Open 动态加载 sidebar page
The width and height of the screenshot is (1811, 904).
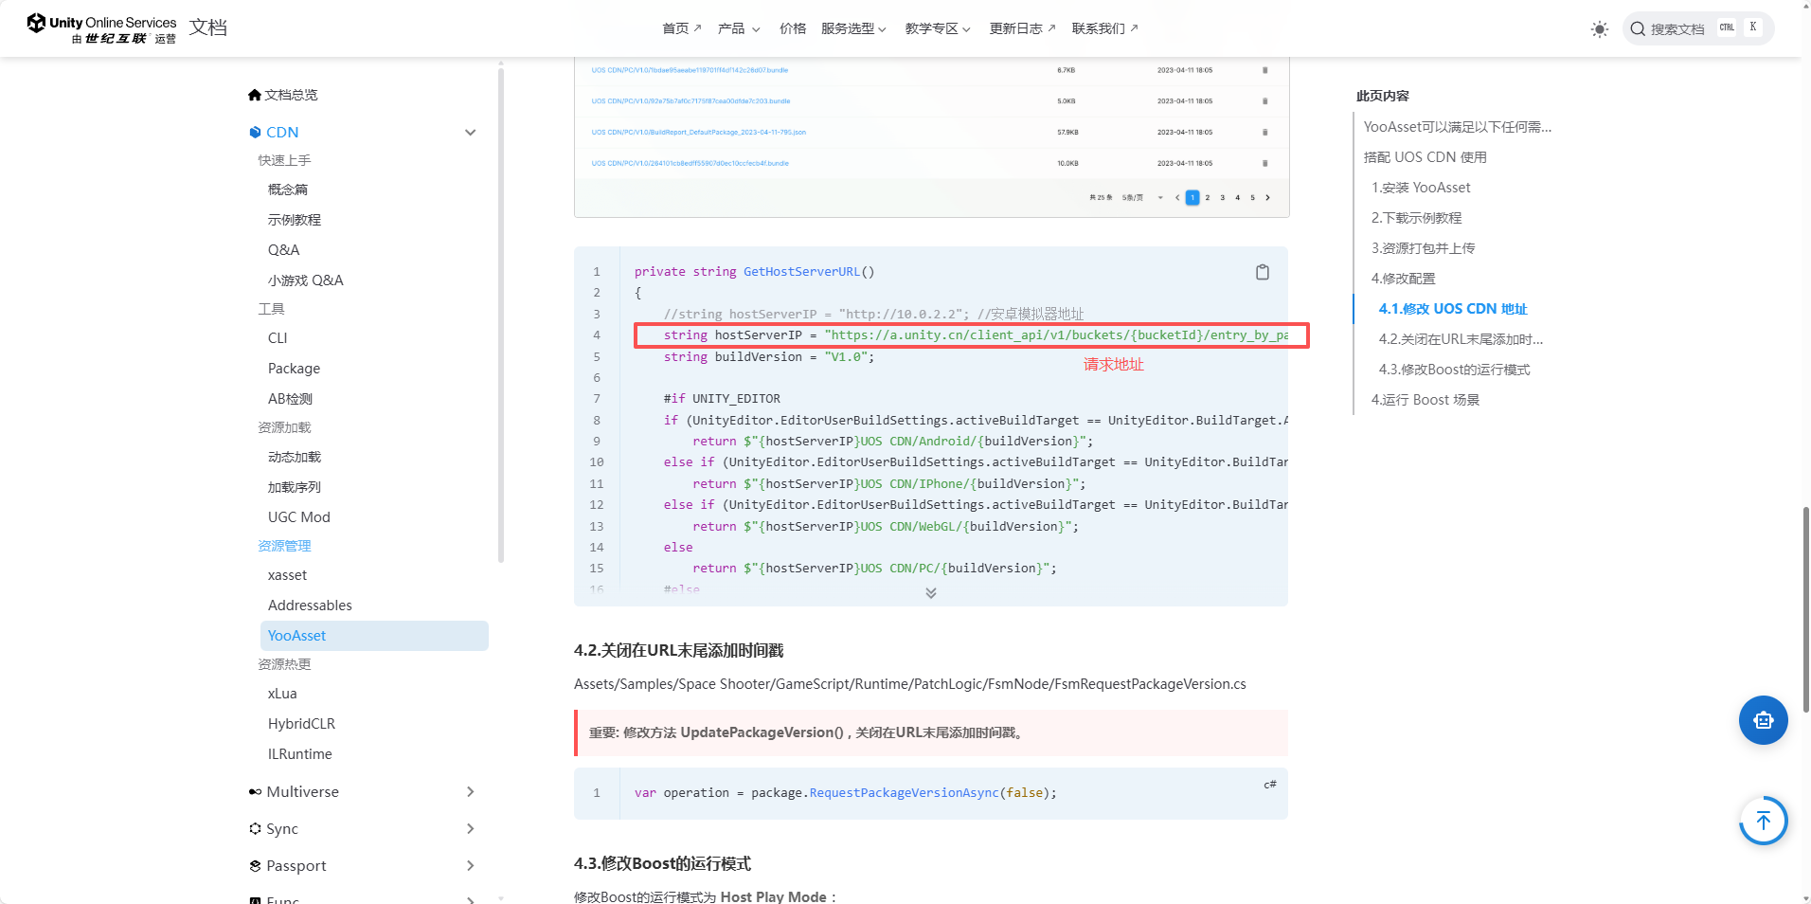(x=295, y=457)
